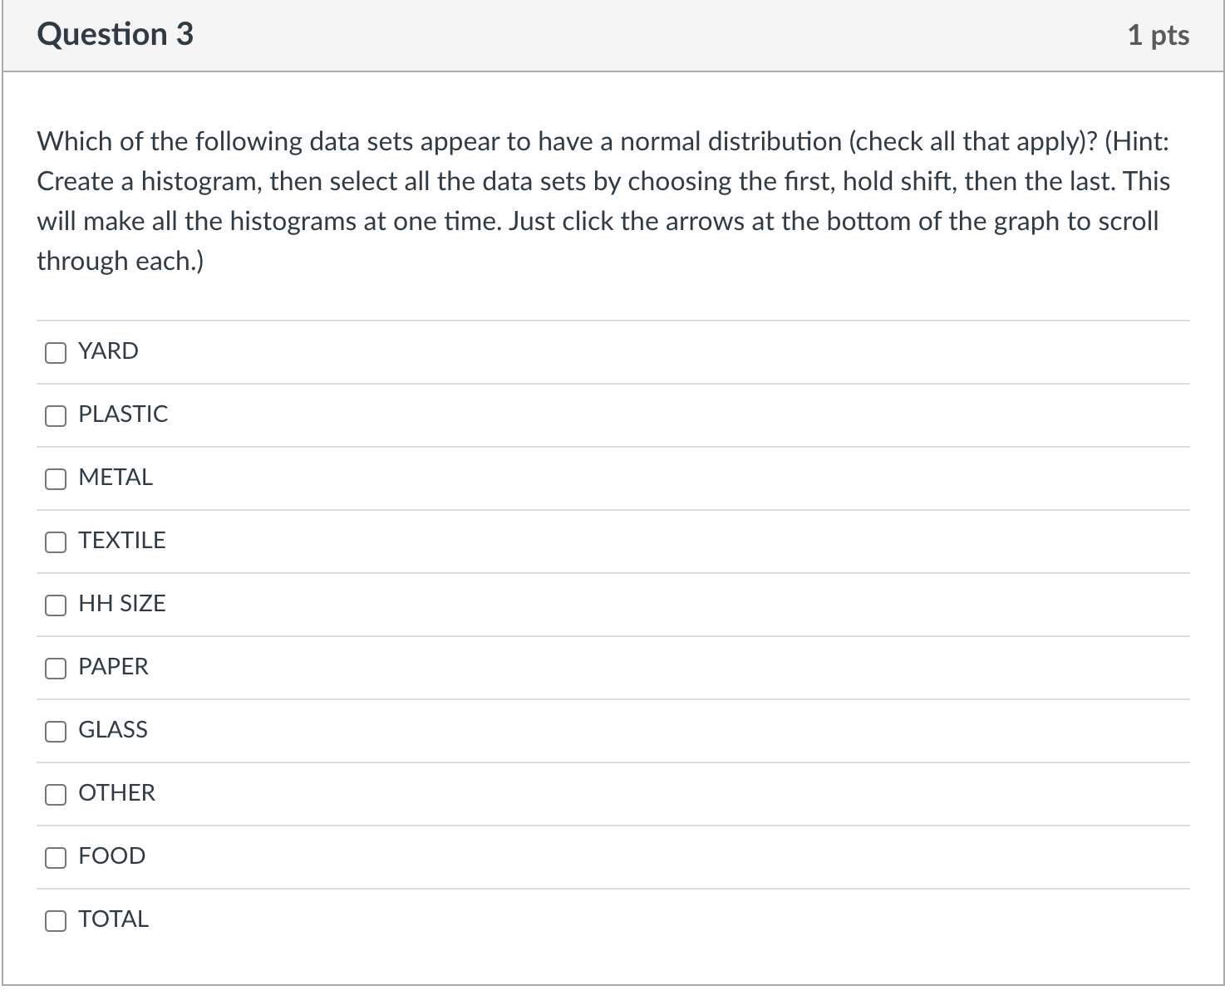Select the GLASS answer label
The height and width of the screenshot is (995, 1225).
[112, 730]
